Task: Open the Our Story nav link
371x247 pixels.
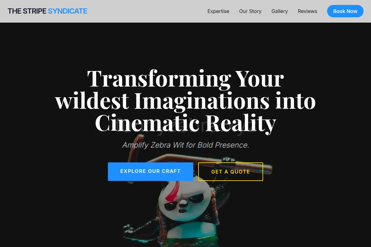Action: coord(250,11)
